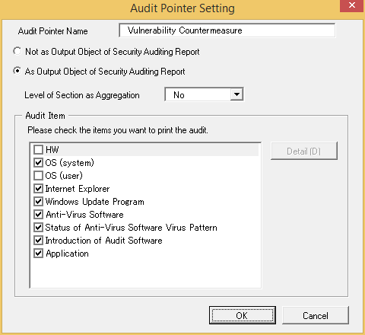
Task: Uncheck the OS (system) checkbox
Action: pyautogui.click(x=38, y=163)
